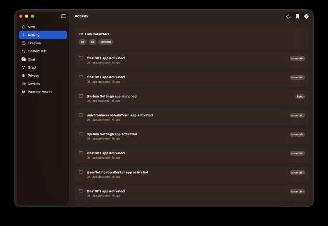Open Timeline from the sidebar
The width and height of the screenshot is (328, 226).
43,43
